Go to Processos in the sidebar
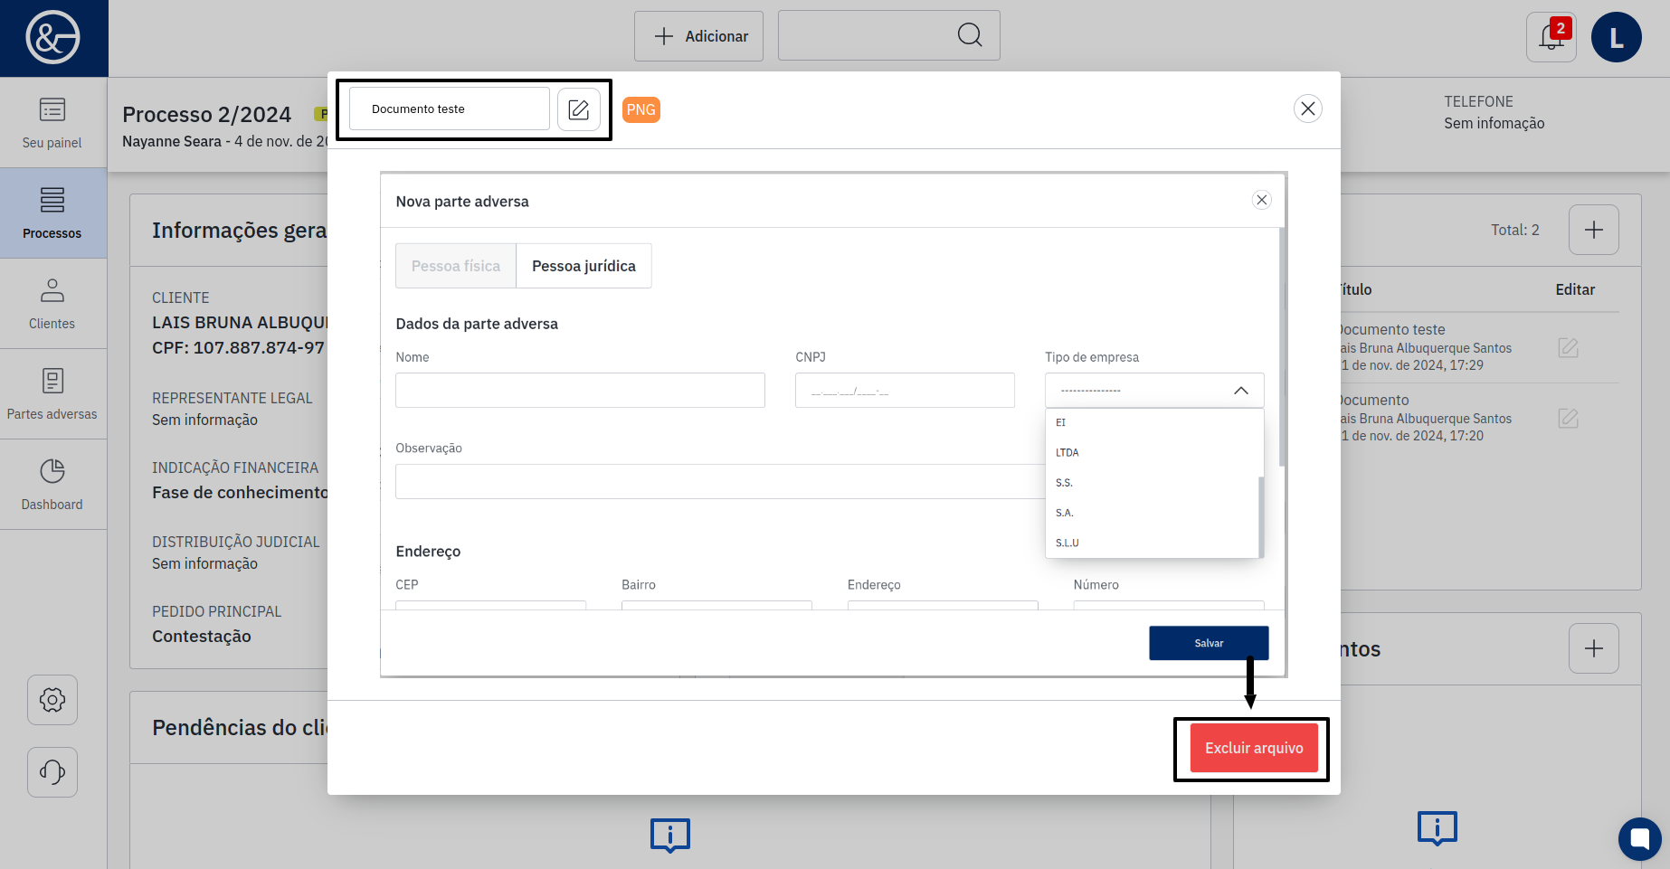Screen dimensions: 1670x869 (x=52, y=213)
